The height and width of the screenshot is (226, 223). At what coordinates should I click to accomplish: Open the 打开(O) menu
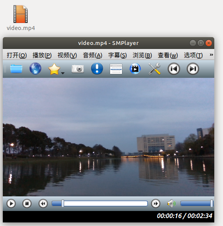coord(17,55)
